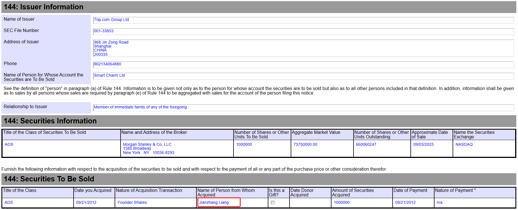Click the Amount of Securities Acquired value

coord(342,203)
